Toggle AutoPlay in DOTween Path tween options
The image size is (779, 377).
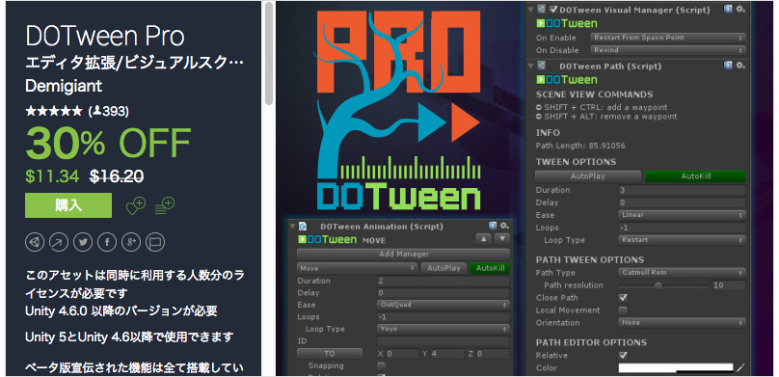click(x=588, y=176)
